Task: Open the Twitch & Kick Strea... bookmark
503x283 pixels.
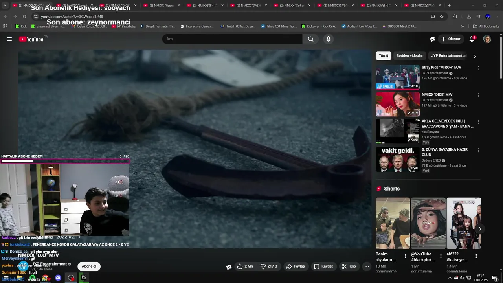Action: (238, 26)
